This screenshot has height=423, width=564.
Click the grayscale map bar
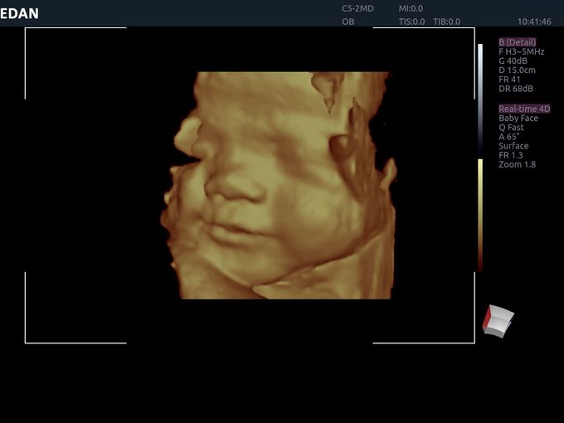(x=480, y=98)
